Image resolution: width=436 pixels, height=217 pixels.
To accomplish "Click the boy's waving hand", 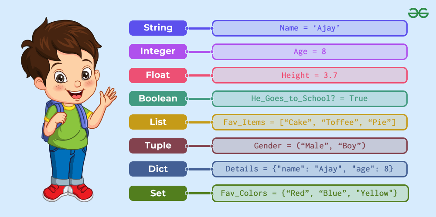I will click(109, 97).
